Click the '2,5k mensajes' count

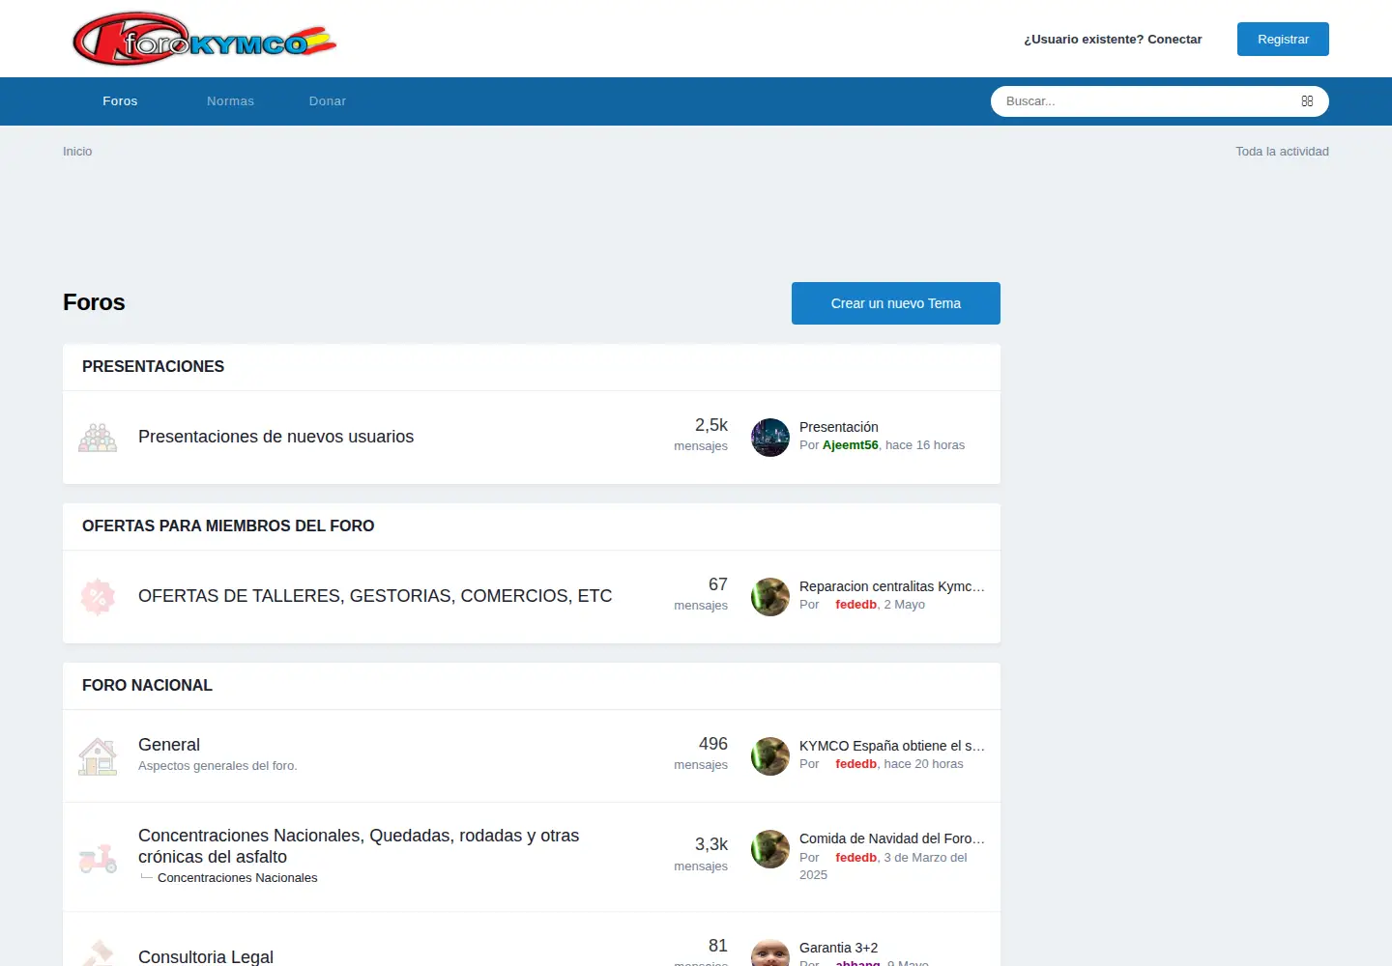point(701,435)
